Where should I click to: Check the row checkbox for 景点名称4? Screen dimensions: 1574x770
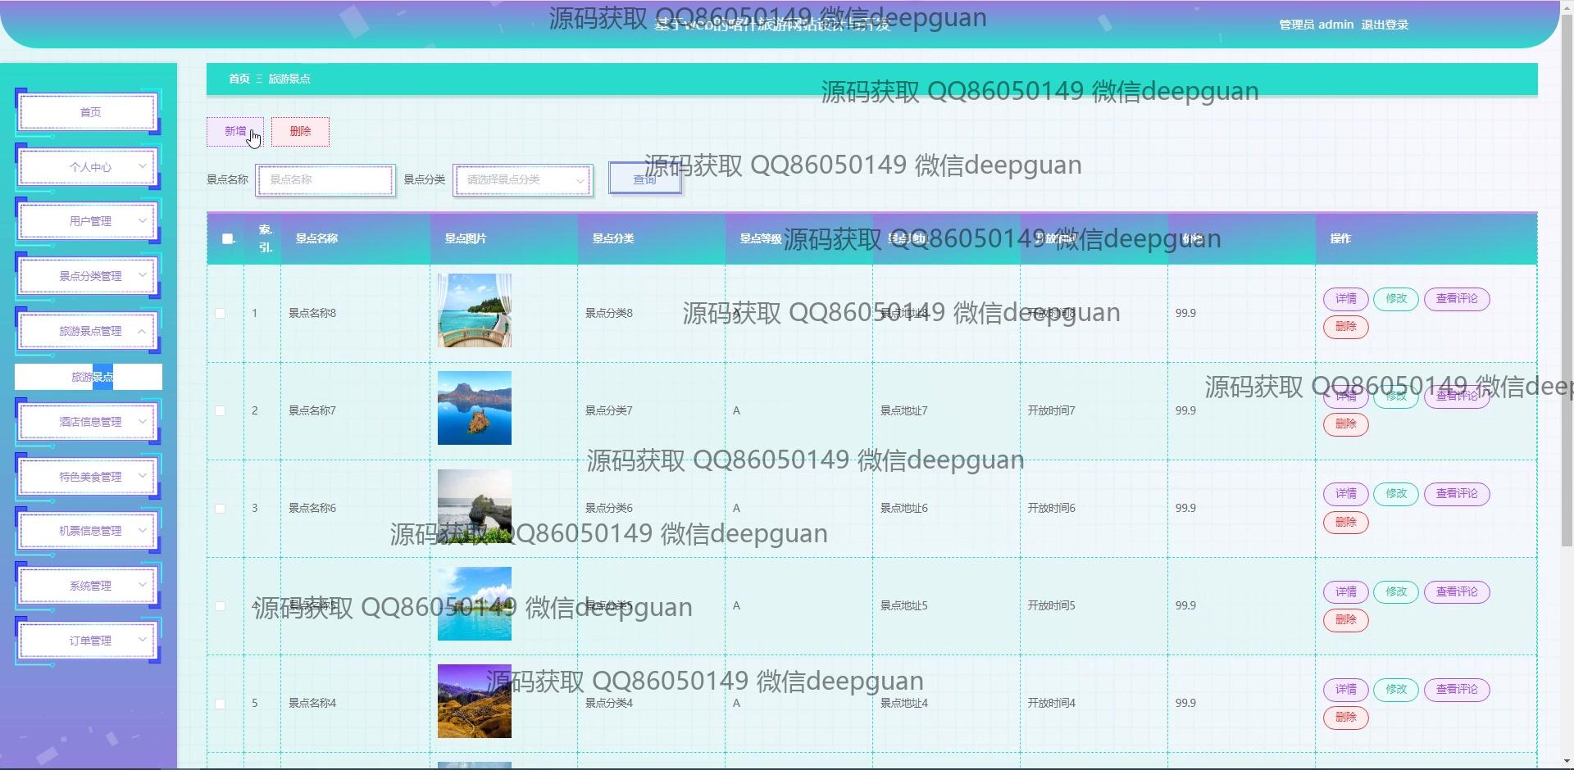220,703
